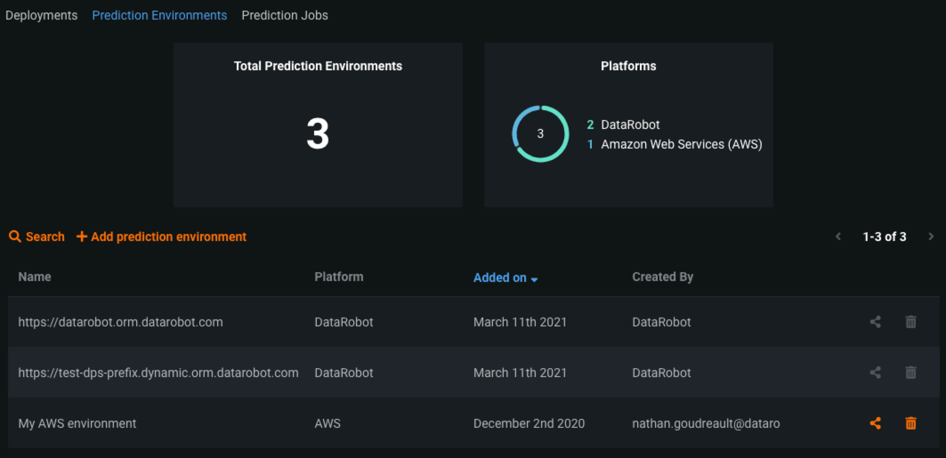Click Add prediction environment
The image size is (946, 458).
168,237
